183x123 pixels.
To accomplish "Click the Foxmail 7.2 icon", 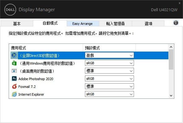I will [x=14, y=86].
